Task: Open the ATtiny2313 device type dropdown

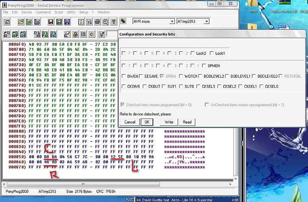Action: (206, 21)
